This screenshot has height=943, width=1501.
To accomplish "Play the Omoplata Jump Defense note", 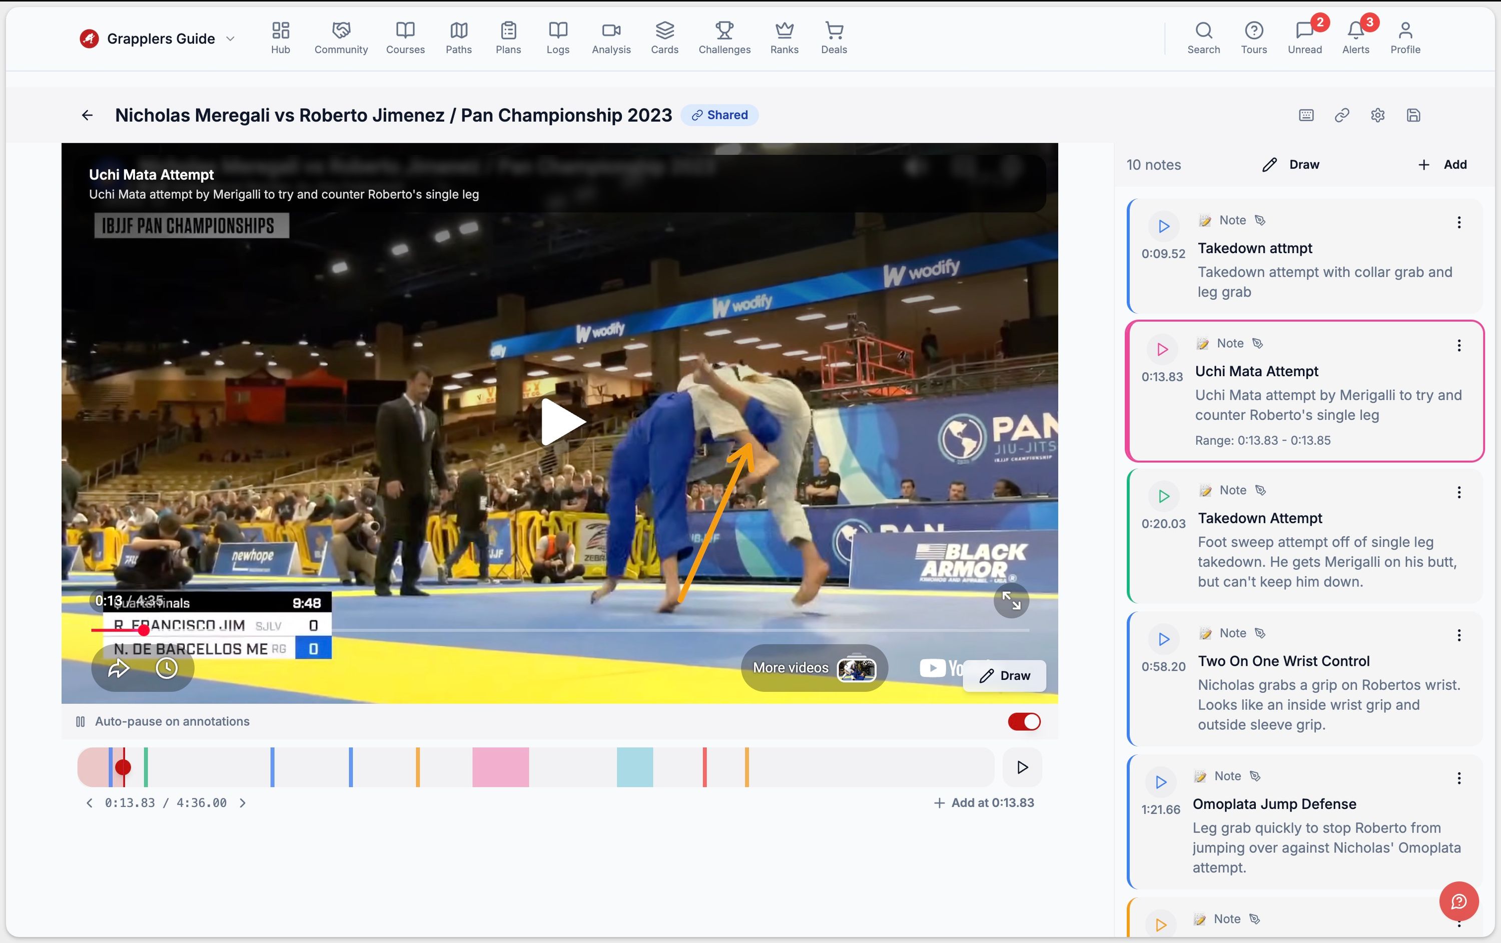I will (x=1161, y=781).
